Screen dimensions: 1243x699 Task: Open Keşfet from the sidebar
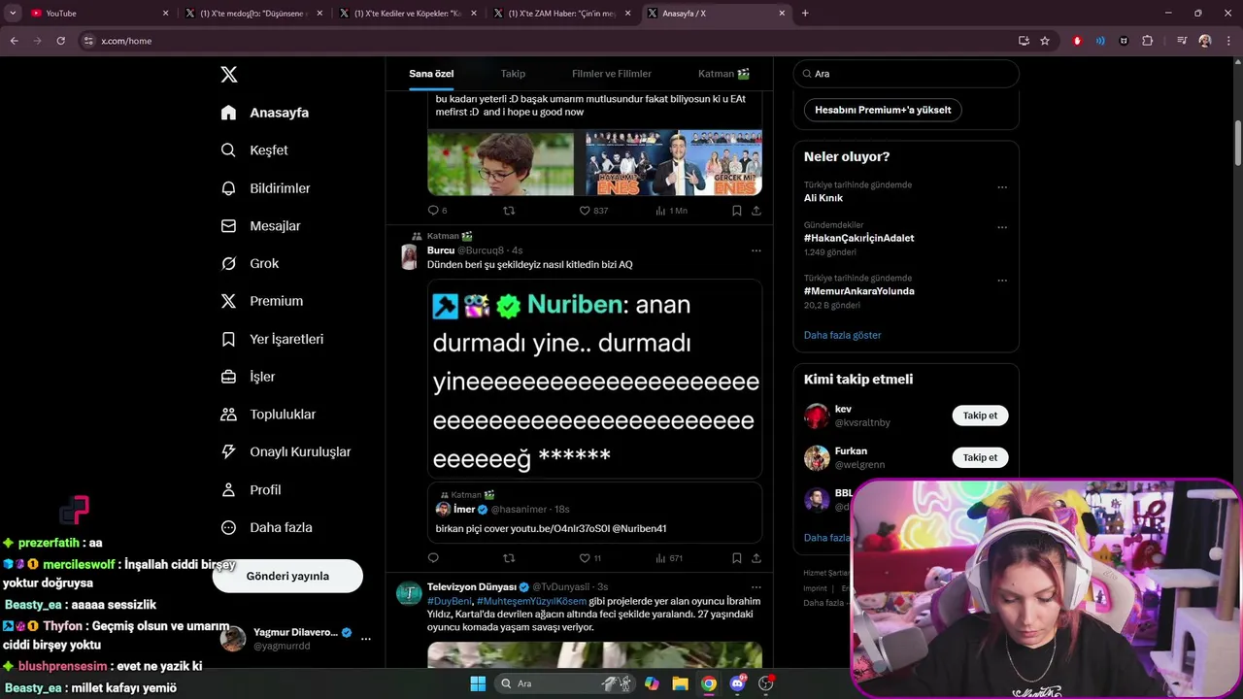click(x=254, y=150)
